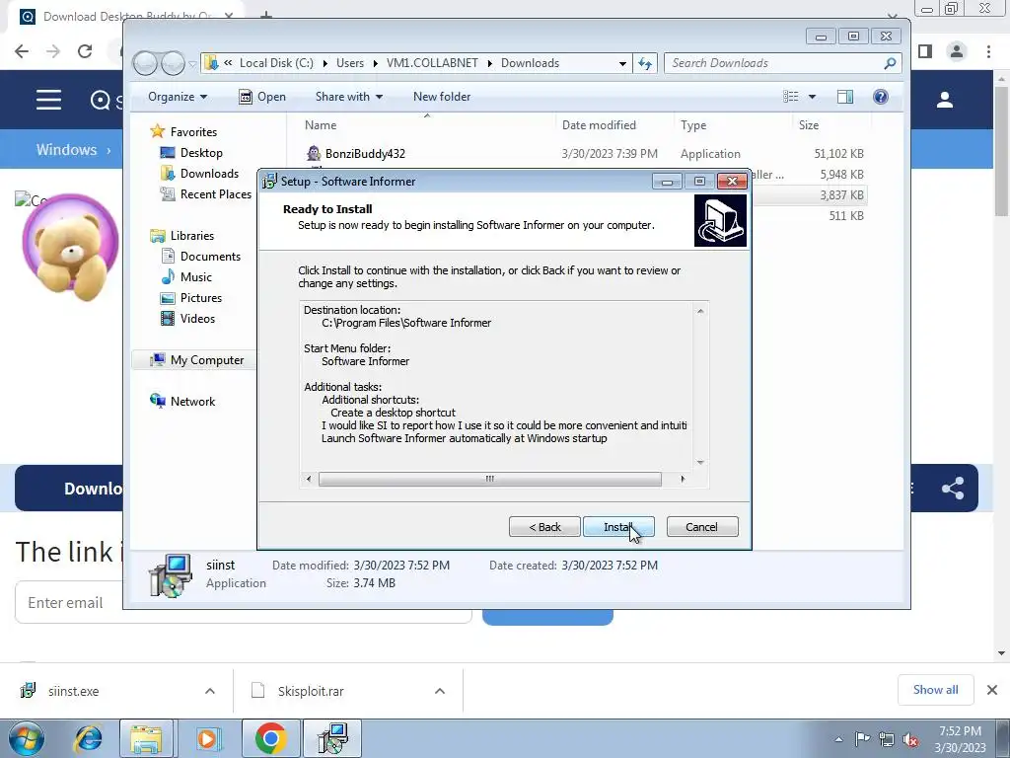Image resolution: width=1010 pixels, height=758 pixels.
Task: Expand the Share with menu
Action: pos(349,97)
